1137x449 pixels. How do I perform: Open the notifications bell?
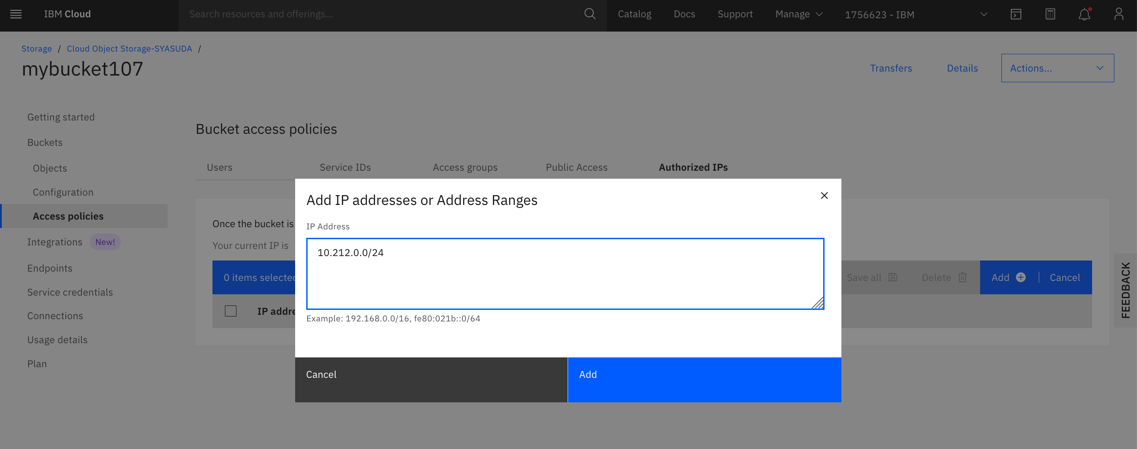(1085, 15)
